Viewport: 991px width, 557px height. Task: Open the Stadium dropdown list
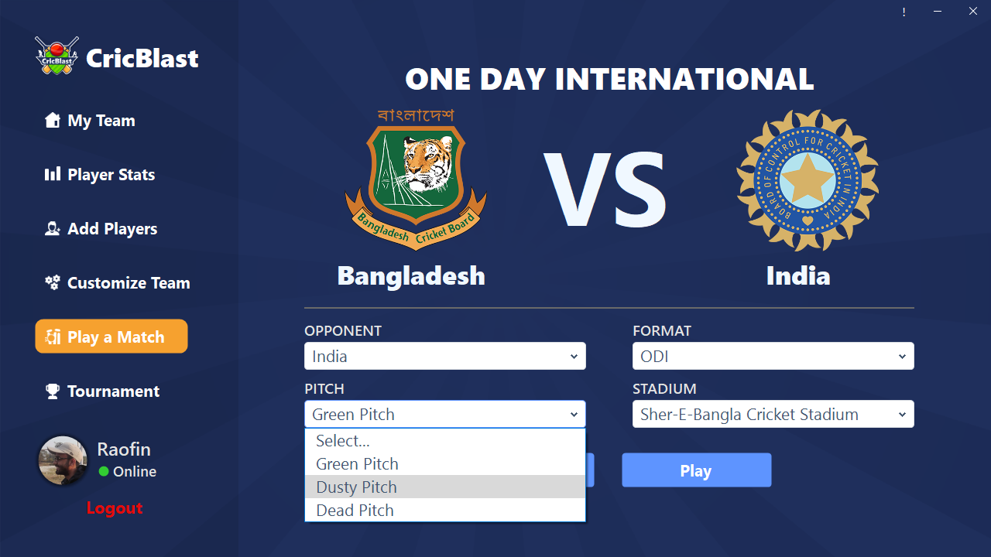773,414
